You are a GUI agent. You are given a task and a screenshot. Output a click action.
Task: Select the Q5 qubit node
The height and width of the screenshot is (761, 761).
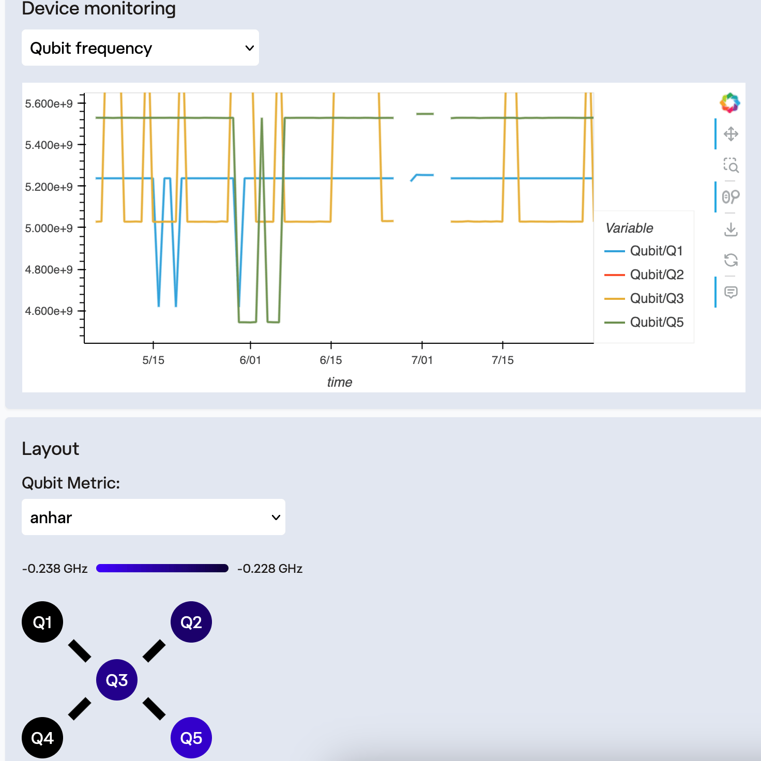coord(191,738)
